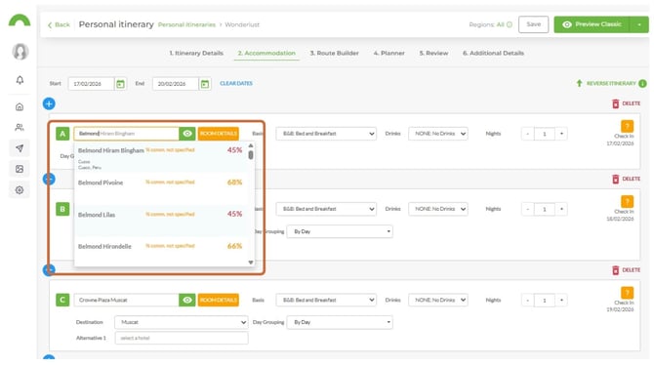The image size is (654, 366).
Task: Preview Crowne Plaza Muscat with eye icon
Action: click(x=187, y=301)
